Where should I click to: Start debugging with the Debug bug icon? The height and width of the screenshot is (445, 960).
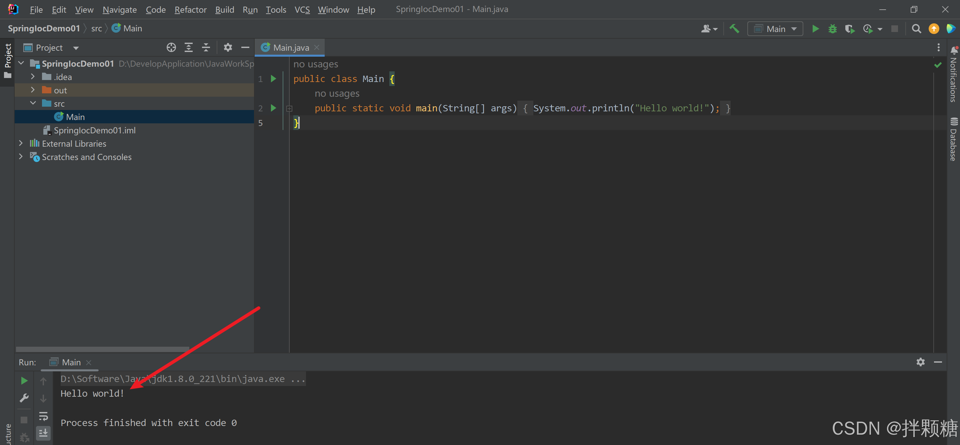click(x=832, y=29)
